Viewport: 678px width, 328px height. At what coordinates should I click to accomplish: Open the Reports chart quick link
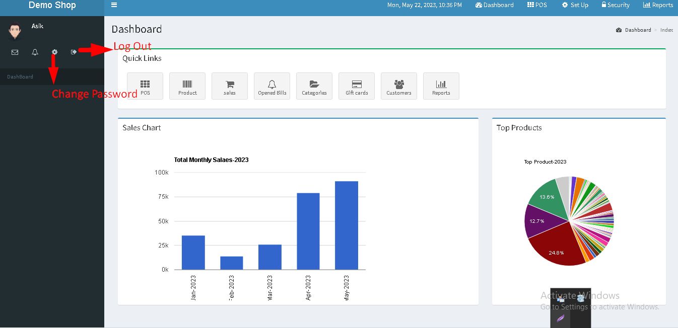(441, 86)
